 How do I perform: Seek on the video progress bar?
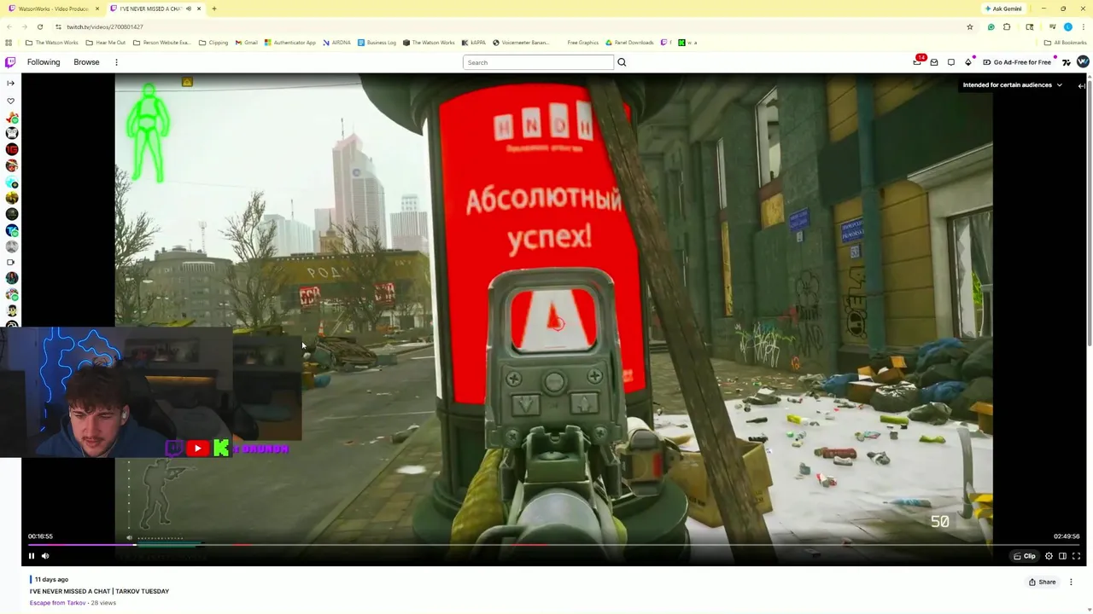pos(553,544)
